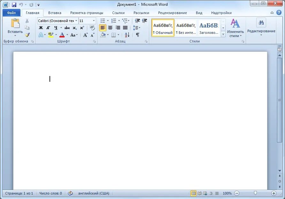285x199 pixels.
Task: Click Shrink Font small A icon
Action: coord(92,35)
